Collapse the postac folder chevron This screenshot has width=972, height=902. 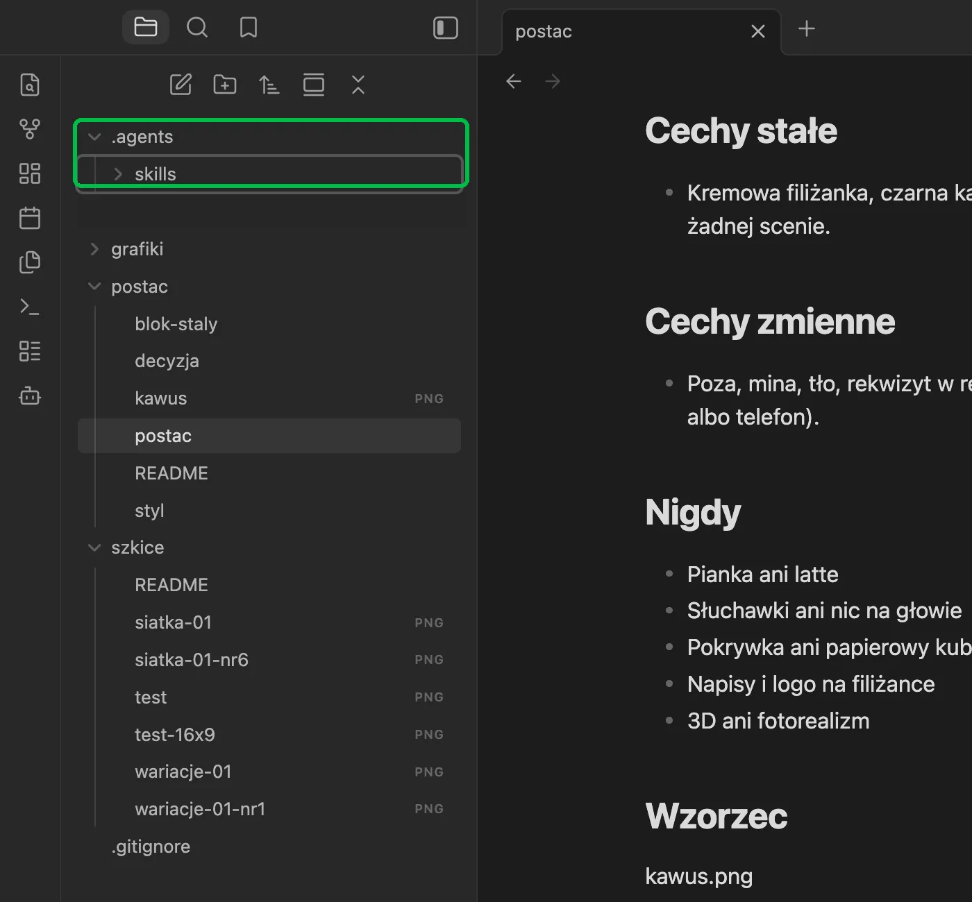[94, 287]
